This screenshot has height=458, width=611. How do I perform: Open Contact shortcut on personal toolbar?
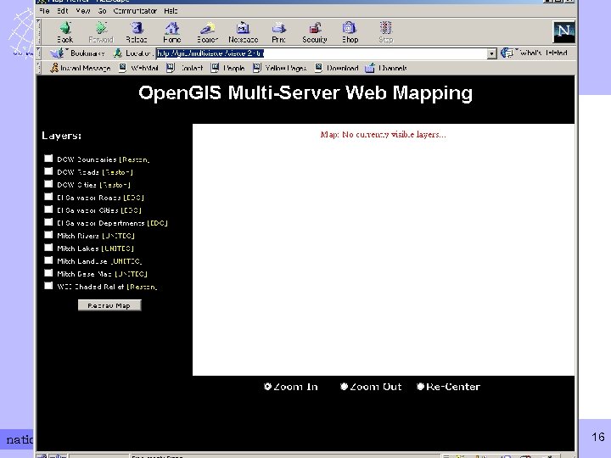click(185, 68)
